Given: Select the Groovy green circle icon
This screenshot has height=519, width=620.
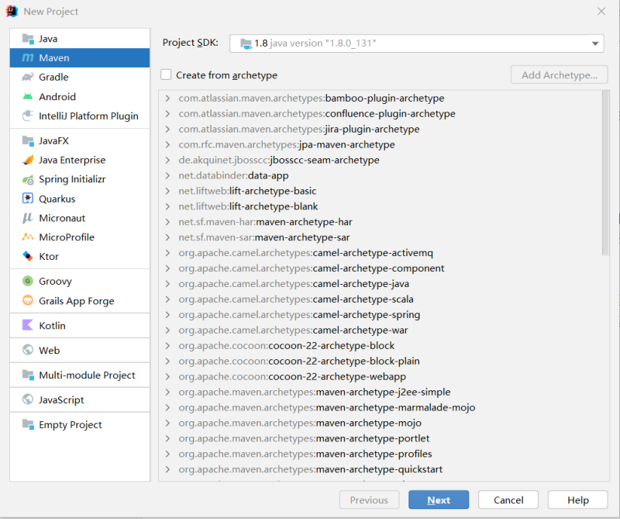Looking at the screenshot, I should pos(28,282).
